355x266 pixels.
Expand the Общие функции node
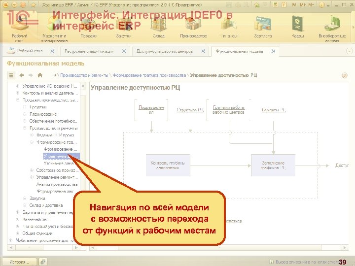pyautogui.click(x=17, y=233)
